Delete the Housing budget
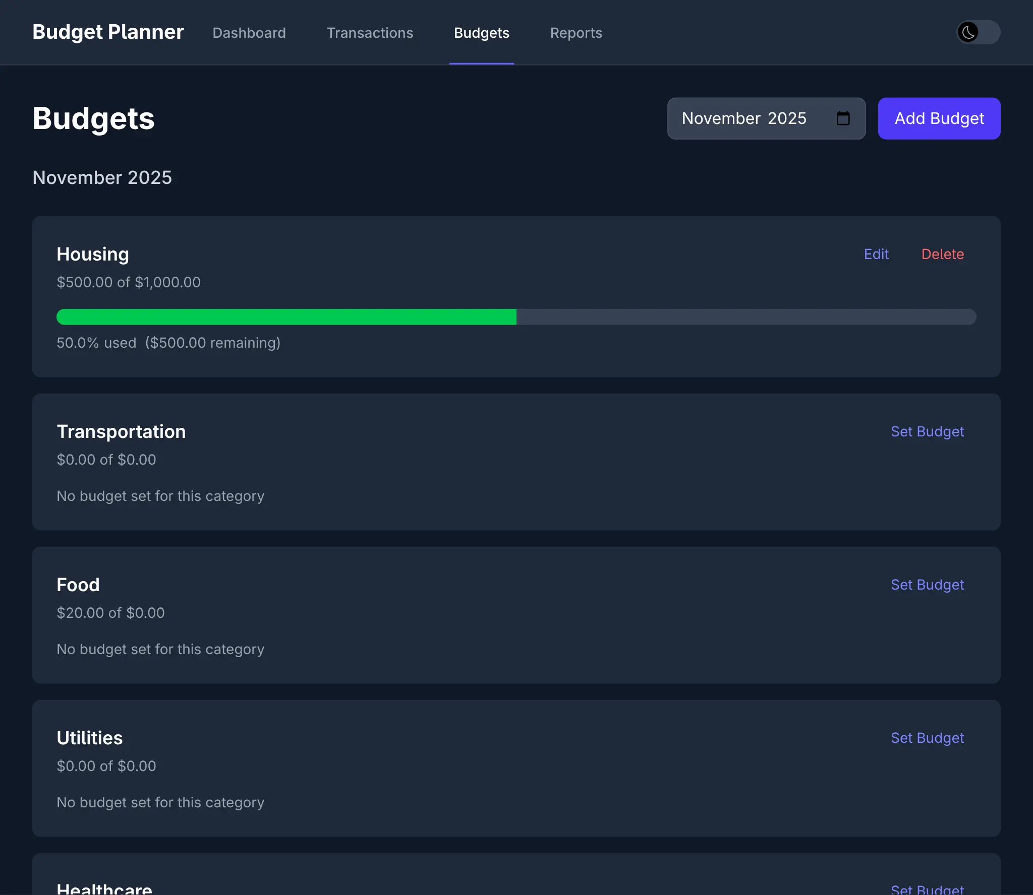Screen dimensions: 1033x895 [x=943, y=254]
